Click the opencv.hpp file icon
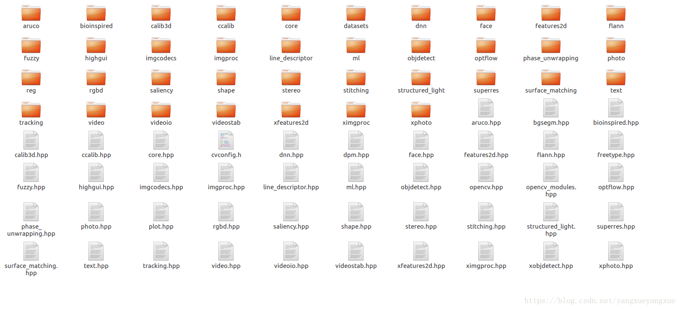The height and width of the screenshot is (309, 680). tap(486, 173)
